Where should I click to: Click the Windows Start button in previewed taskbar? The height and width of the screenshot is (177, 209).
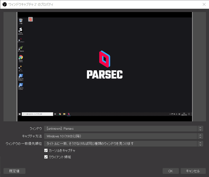(x=20, y=114)
